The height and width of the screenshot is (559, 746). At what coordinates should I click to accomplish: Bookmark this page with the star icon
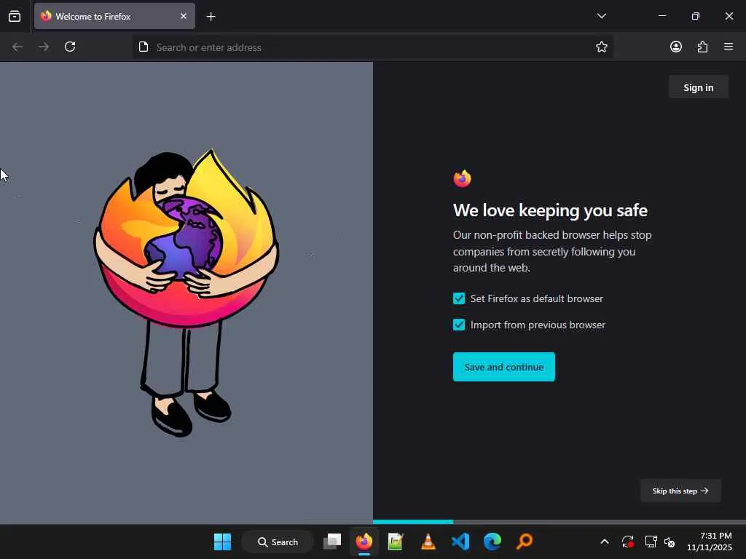pos(601,47)
